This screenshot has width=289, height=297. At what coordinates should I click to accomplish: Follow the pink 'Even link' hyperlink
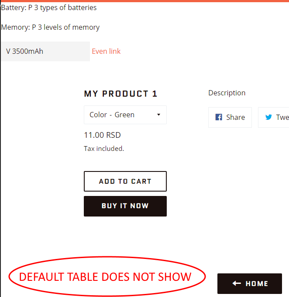[x=106, y=51]
